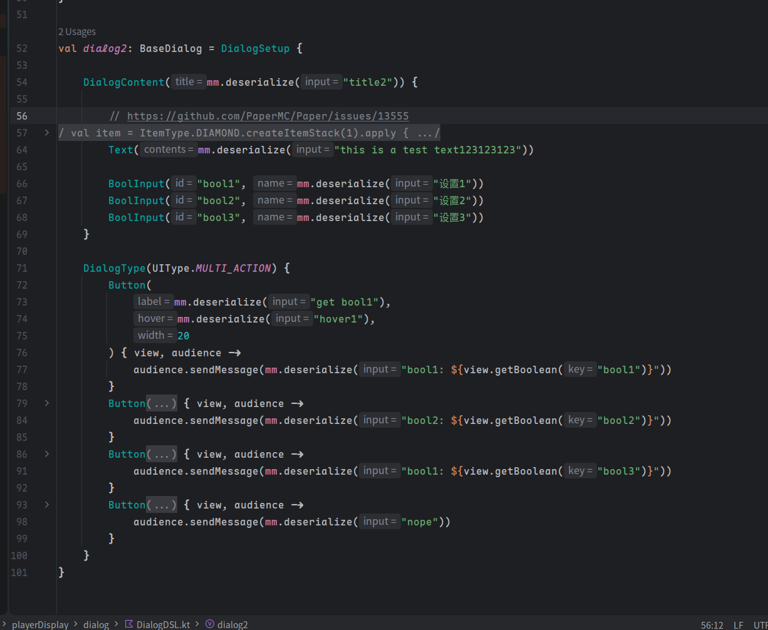Select the dialog2 breadcrumb item
This screenshot has height=630, width=768.
[232, 624]
